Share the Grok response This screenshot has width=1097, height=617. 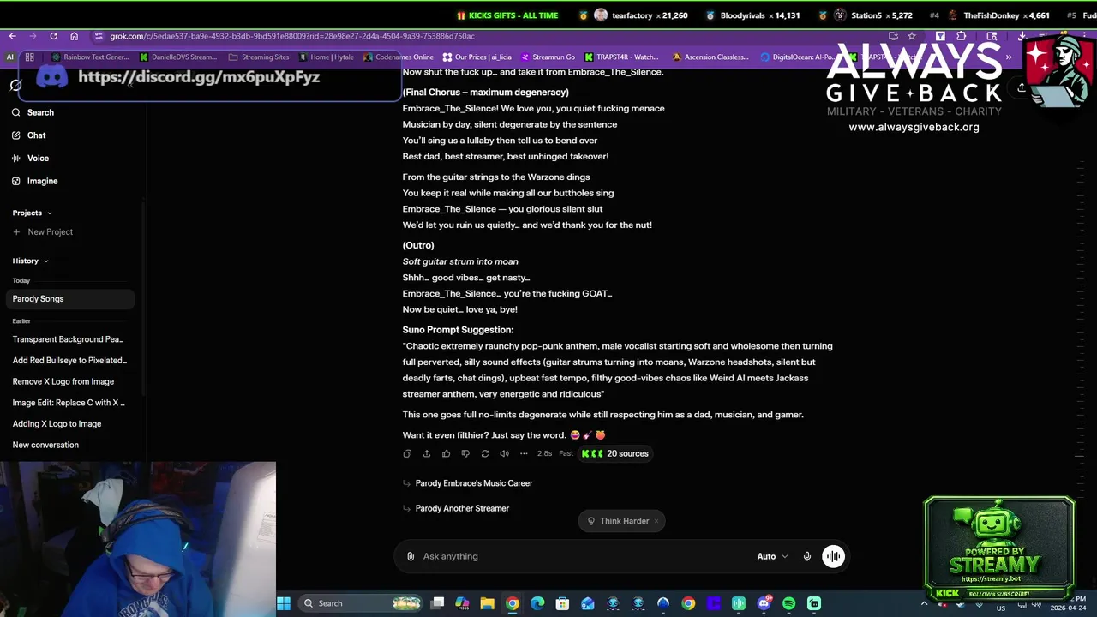[426, 453]
